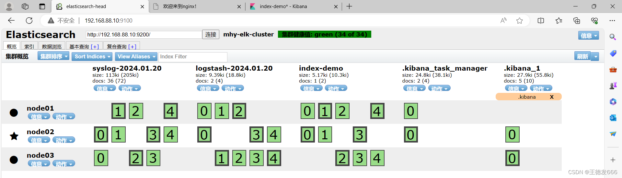Screen dimensions: 622x178
Task: Expand the top-right 信息 dropdown
Action: 588,35
